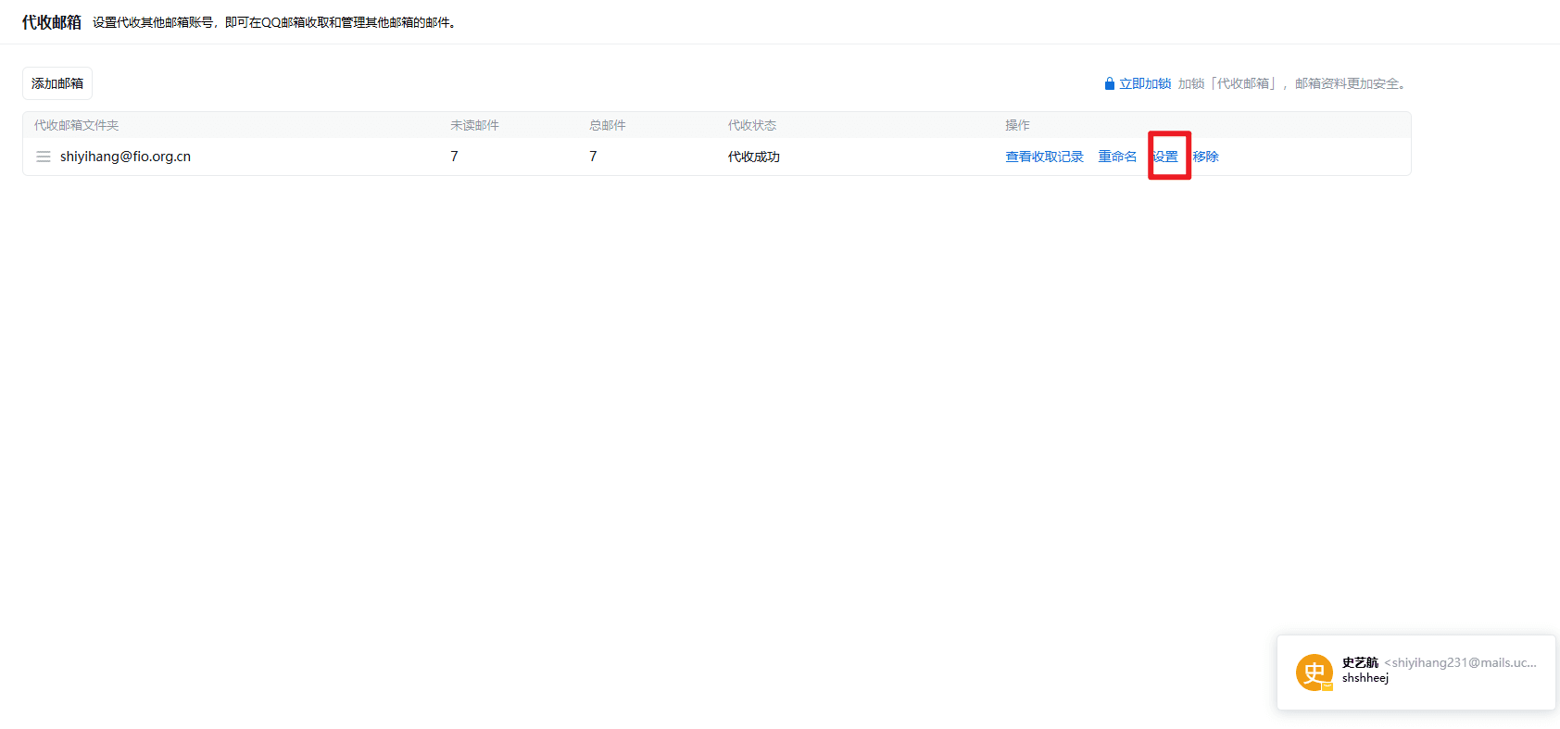Click the 代收邮箱文件夹 column header
This screenshot has height=729, width=1560.
[77, 125]
